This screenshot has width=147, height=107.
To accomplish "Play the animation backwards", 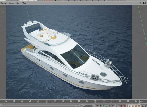I will coord(103,106).
